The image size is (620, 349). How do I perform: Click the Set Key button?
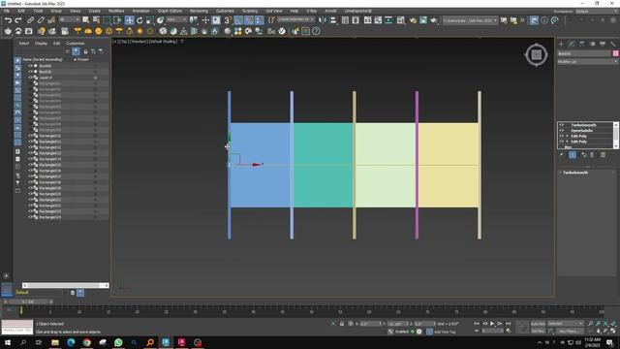click(538, 331)
